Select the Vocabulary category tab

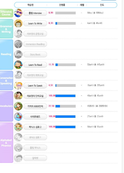pyautogui.click(x=6, y=106)
